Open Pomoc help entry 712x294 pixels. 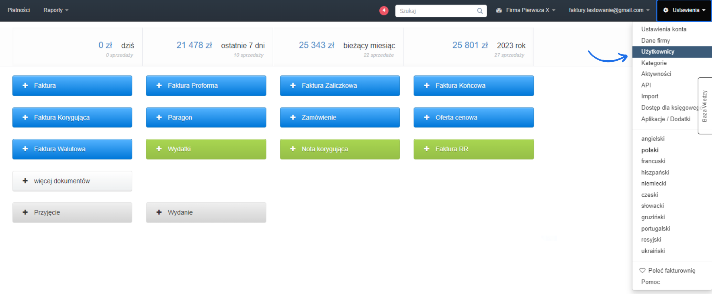pos(650,282)
